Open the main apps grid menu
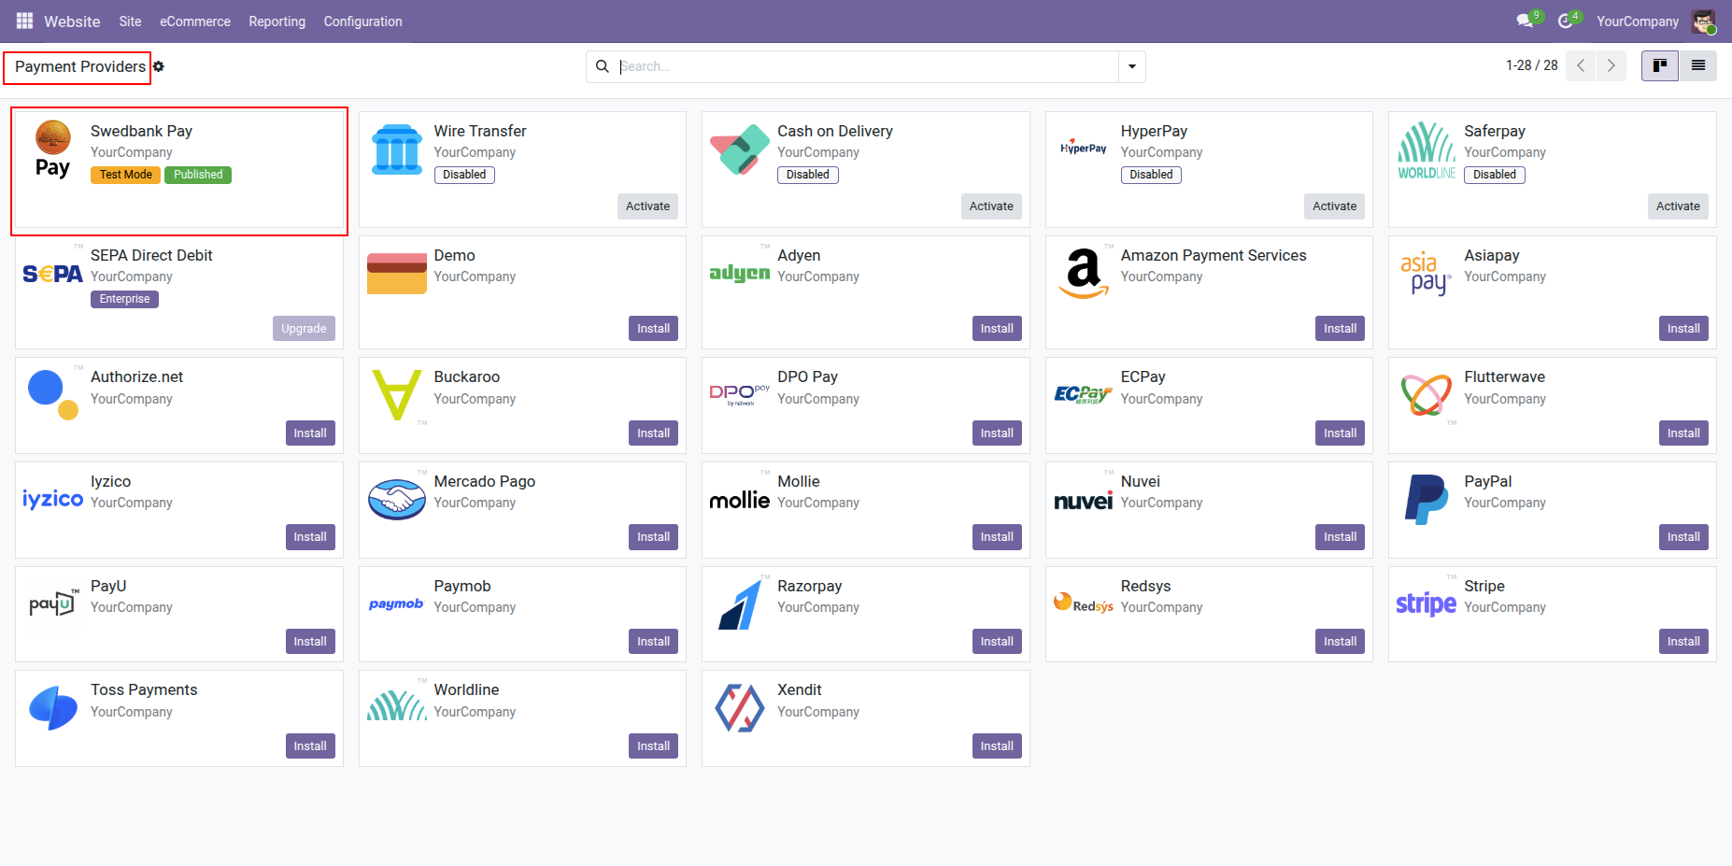This screenshot has height=866, width=1732. point(24,21)
